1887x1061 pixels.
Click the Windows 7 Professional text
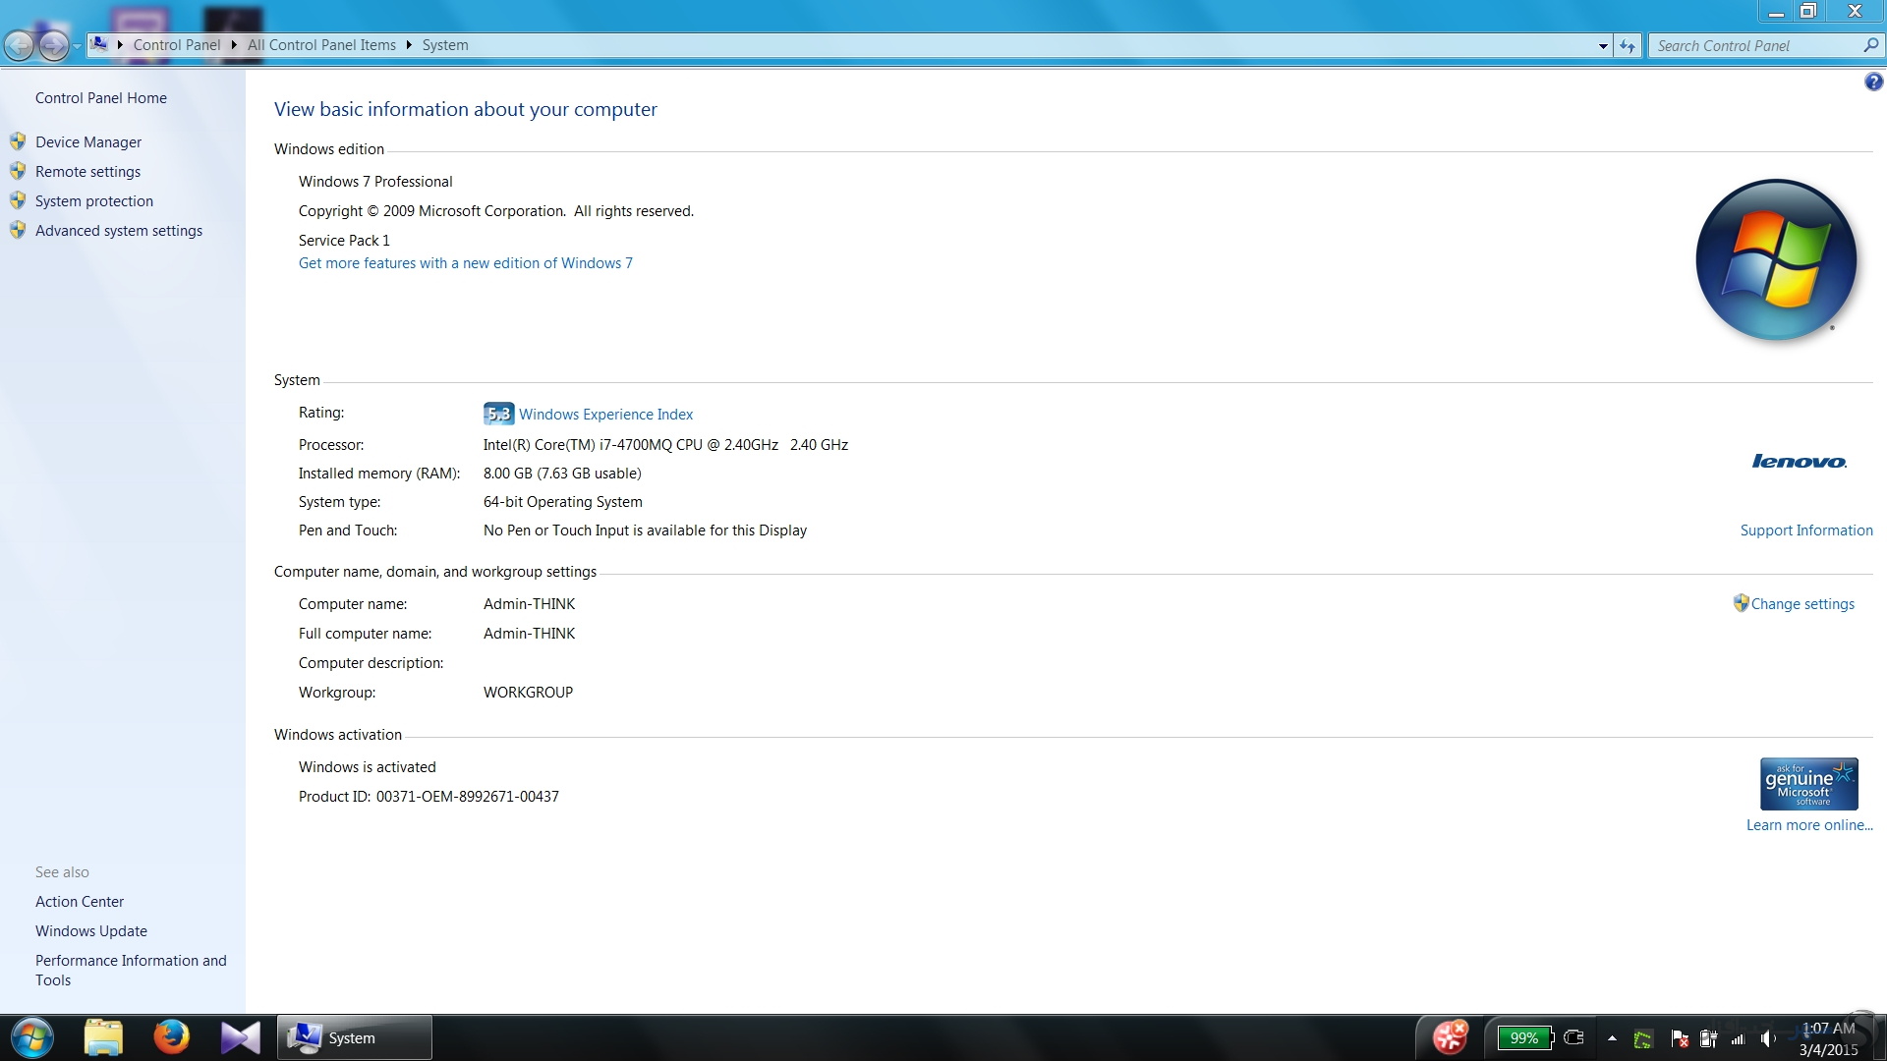(375, 182)
